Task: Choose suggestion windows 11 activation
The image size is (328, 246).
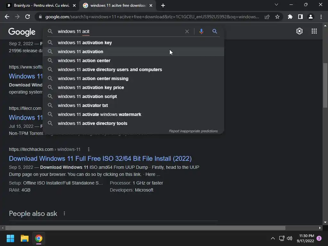Action: coord(134,52)
